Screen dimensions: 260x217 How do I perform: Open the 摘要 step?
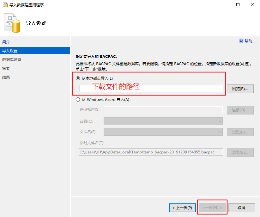coord(6,69)
